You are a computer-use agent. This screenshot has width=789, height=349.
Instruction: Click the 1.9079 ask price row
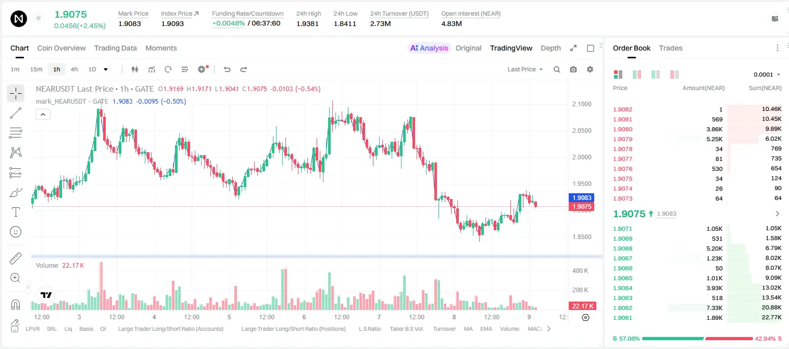pyautogui.click(x=697, y=139)
